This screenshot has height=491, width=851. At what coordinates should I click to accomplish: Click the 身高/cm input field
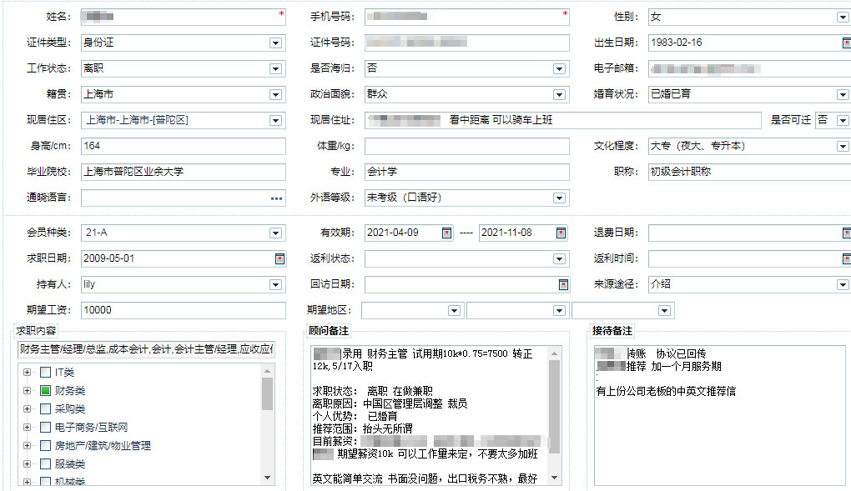click(x=184, y=146)
